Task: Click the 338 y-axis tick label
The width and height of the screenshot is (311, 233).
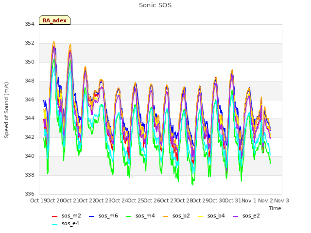Action: click(x=30, y=175)
